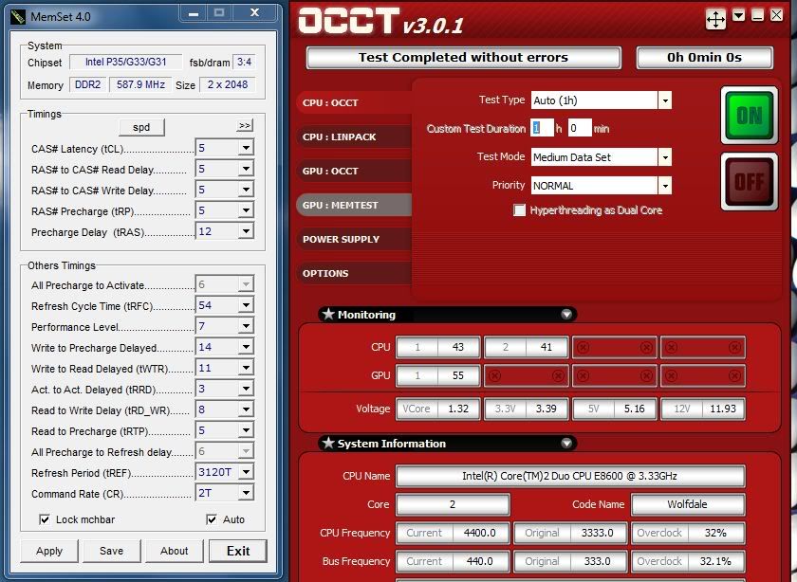The width and height of the screenshot is (797, 582).
Task: Click the 5V voltage value 5.16
Action: pos(635,409)
